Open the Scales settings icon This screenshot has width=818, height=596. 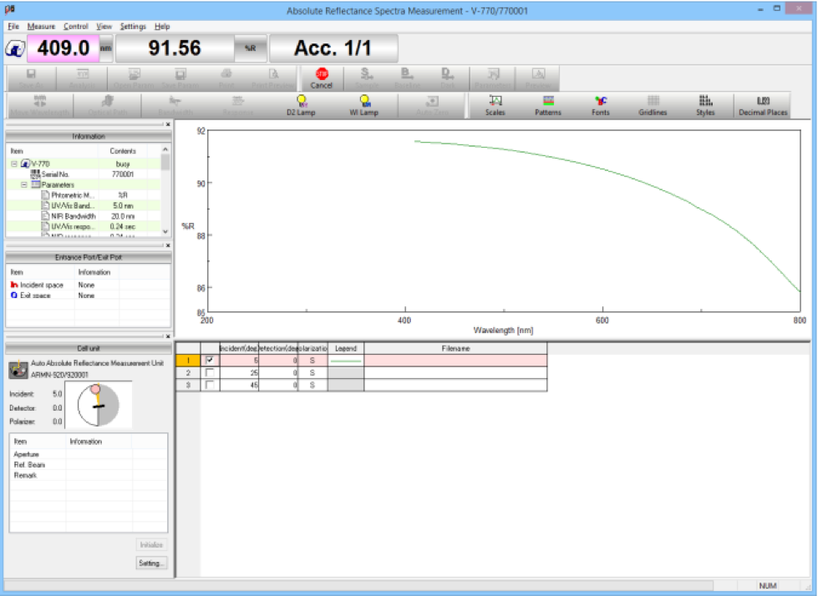coord(493,104)
